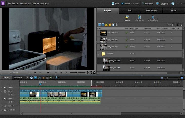Click the Video 1 track filmstrip icon
The height and width of the screenshot is (118, 185).
point(5,91)
